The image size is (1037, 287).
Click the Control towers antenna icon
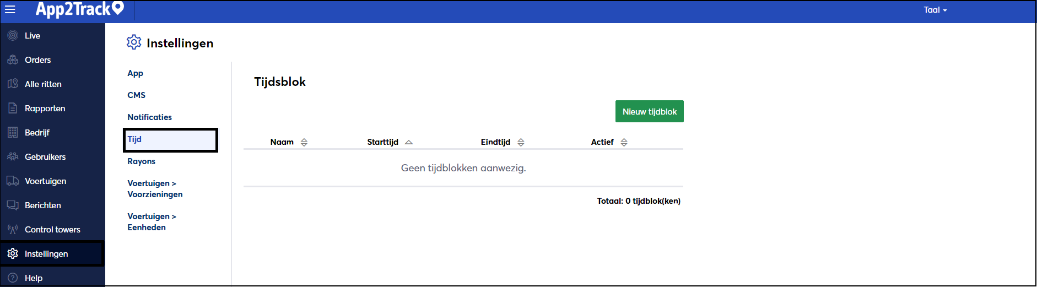13,229
